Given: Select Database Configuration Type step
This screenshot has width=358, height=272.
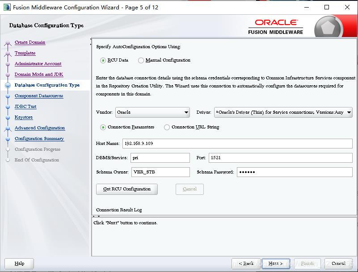Looking at the screenshot, I should [x=47, y=85].
